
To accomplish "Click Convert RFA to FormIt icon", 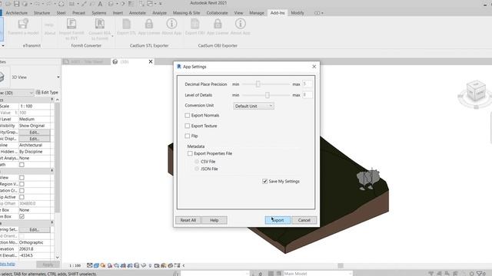I will coord(100,25).
